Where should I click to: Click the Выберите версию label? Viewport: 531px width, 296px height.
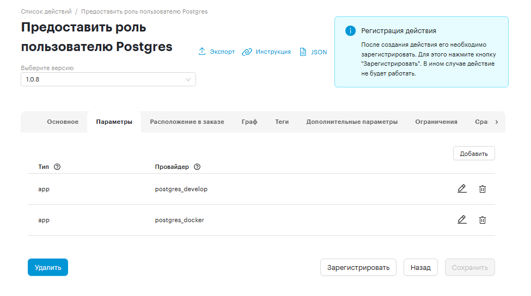(x=47, y=68)
